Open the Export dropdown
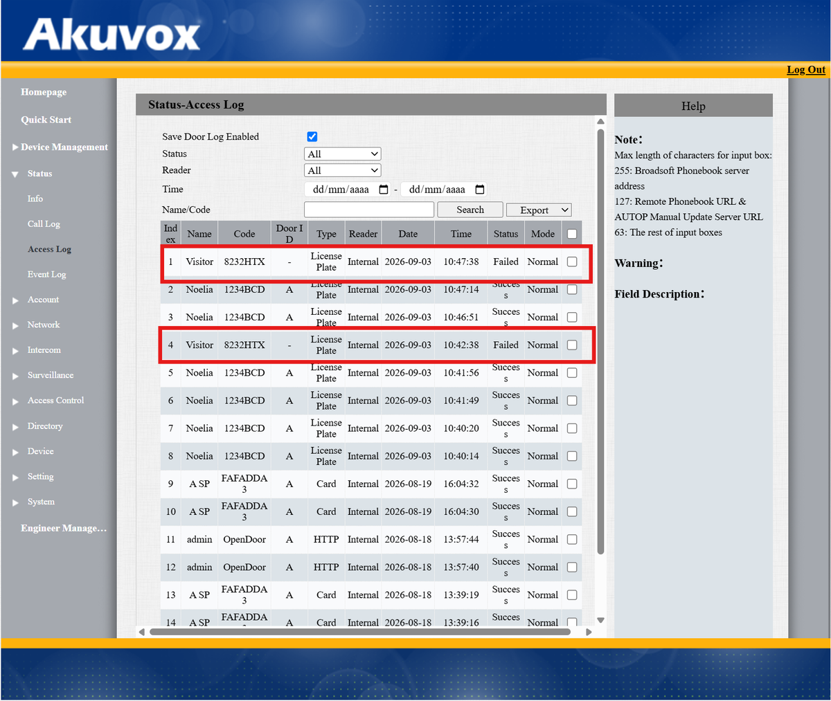Screen dimensions: 831x701 click(x=539, y=210)
